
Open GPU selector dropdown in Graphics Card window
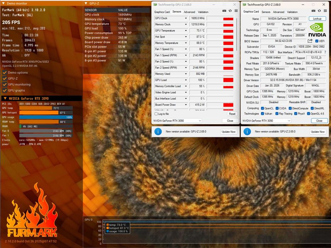pos(266,120)
